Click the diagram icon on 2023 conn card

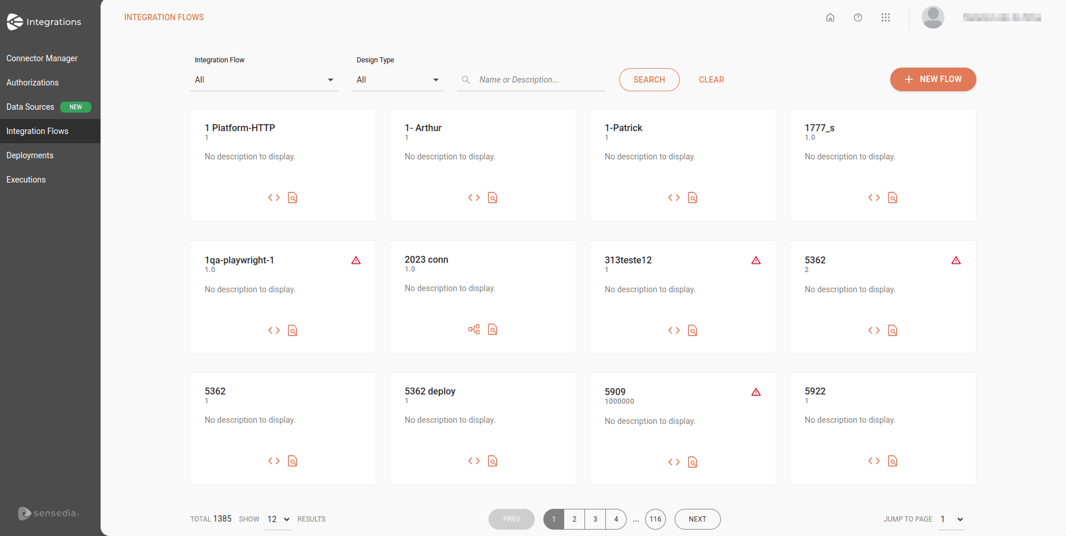tap(474, 329)
